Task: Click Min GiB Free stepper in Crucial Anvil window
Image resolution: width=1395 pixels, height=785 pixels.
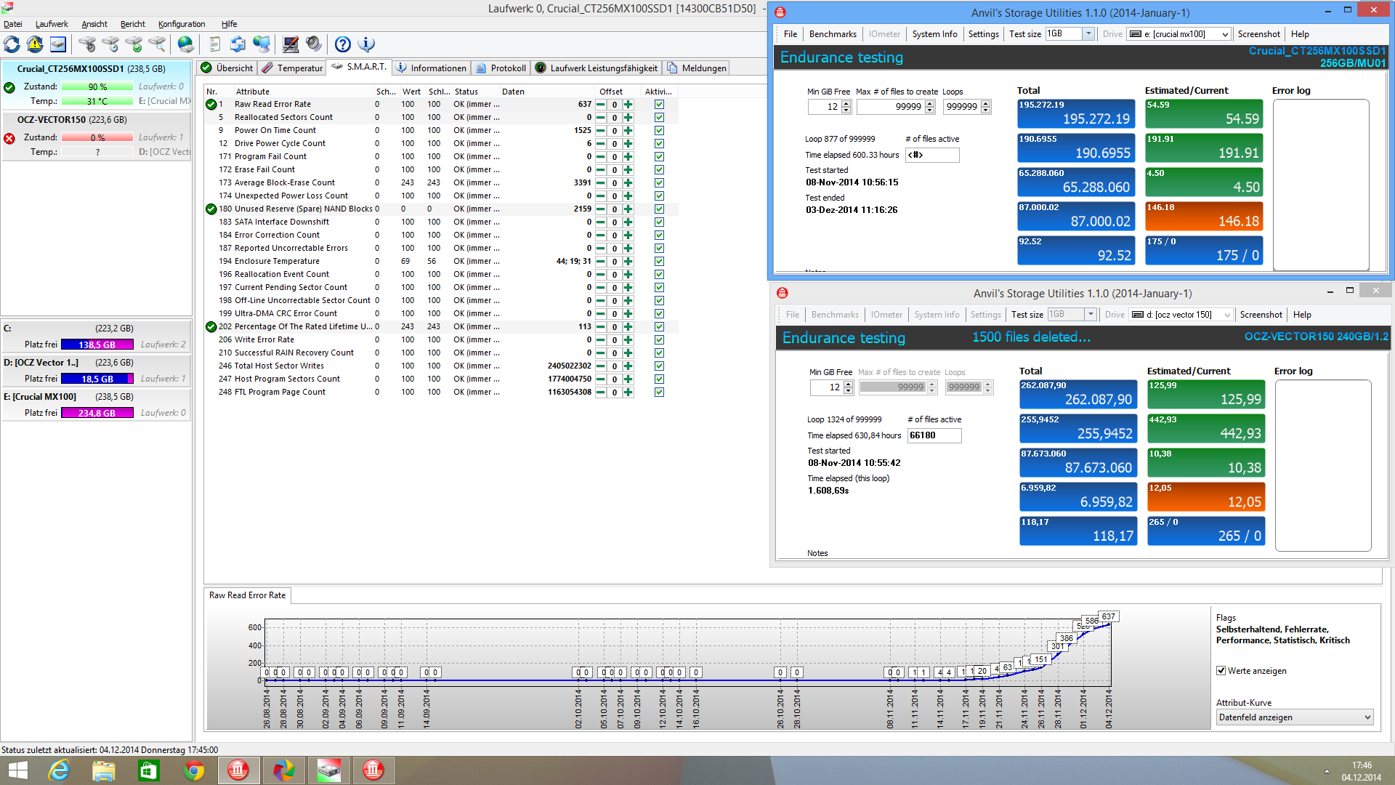Action: click(846, 107)
